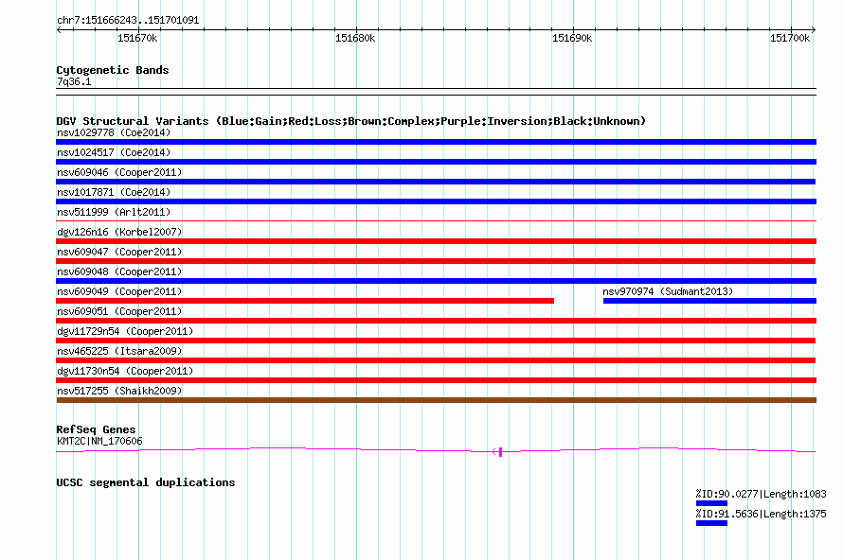Click the 151690k ruler tick label
This screenshot has height=560, width=843.
[572, 38]
